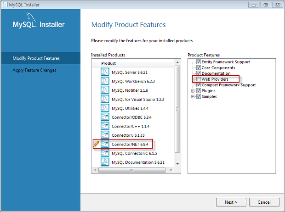285x212 pixels.
Task: Click the Plugins feature label
Action: pyautogui.click(x=208, y=91)
